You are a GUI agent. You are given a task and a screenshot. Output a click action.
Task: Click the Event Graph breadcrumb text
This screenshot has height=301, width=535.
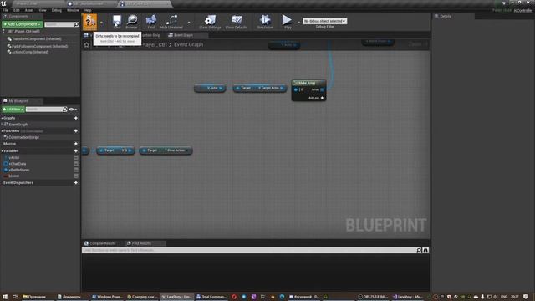click(x=188, y=44)
